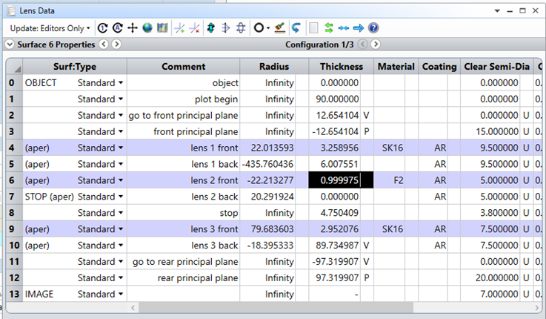Click the blue arrow-through-lens icon

pos(226,28)
